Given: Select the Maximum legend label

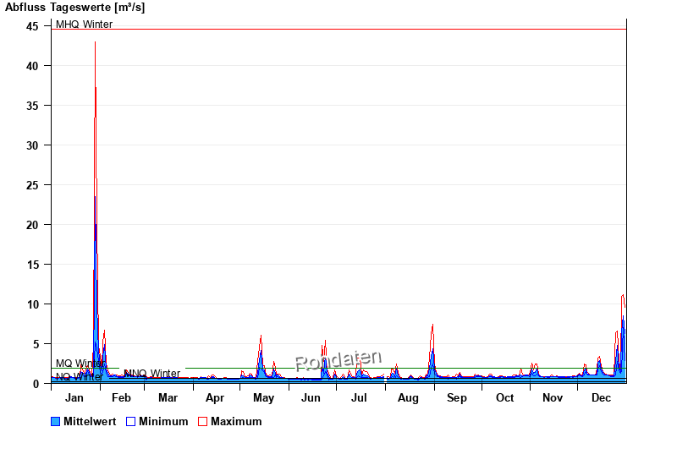Looking at the screenshot, I should coord(236,422).
